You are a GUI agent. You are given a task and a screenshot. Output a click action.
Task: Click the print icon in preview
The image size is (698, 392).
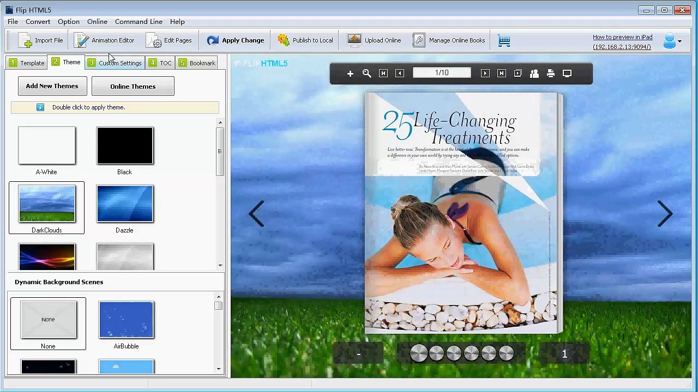[x=551, y=73]
